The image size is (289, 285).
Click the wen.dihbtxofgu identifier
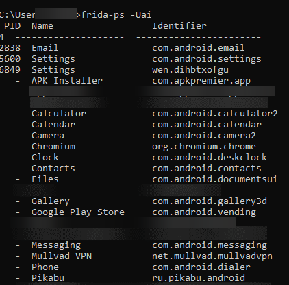[190, 70]
